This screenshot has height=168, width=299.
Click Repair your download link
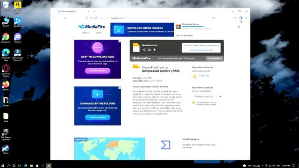point(209,45)
